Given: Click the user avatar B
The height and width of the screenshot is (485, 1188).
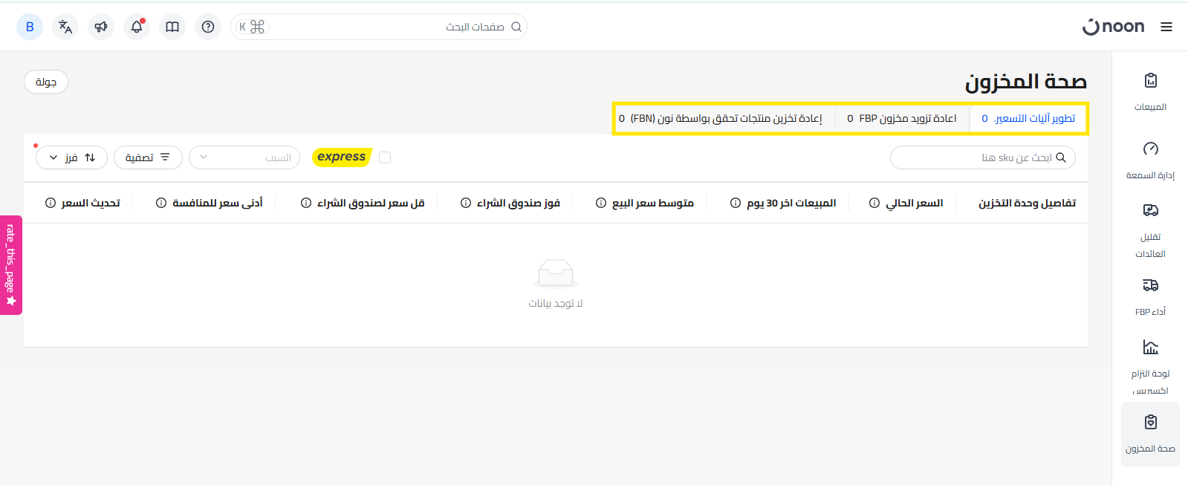Looking at the screenshot, I should click(x=30, y=27).
